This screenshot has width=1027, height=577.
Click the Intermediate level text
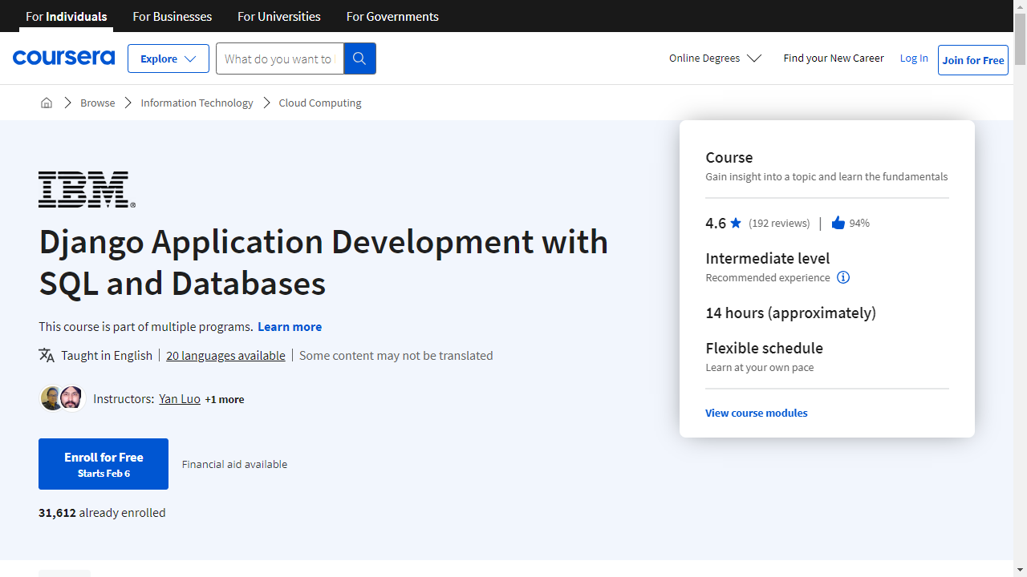tap(768, 258)
